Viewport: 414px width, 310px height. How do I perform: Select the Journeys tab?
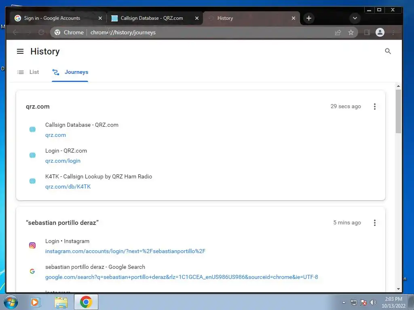click(x=70, y=72)
